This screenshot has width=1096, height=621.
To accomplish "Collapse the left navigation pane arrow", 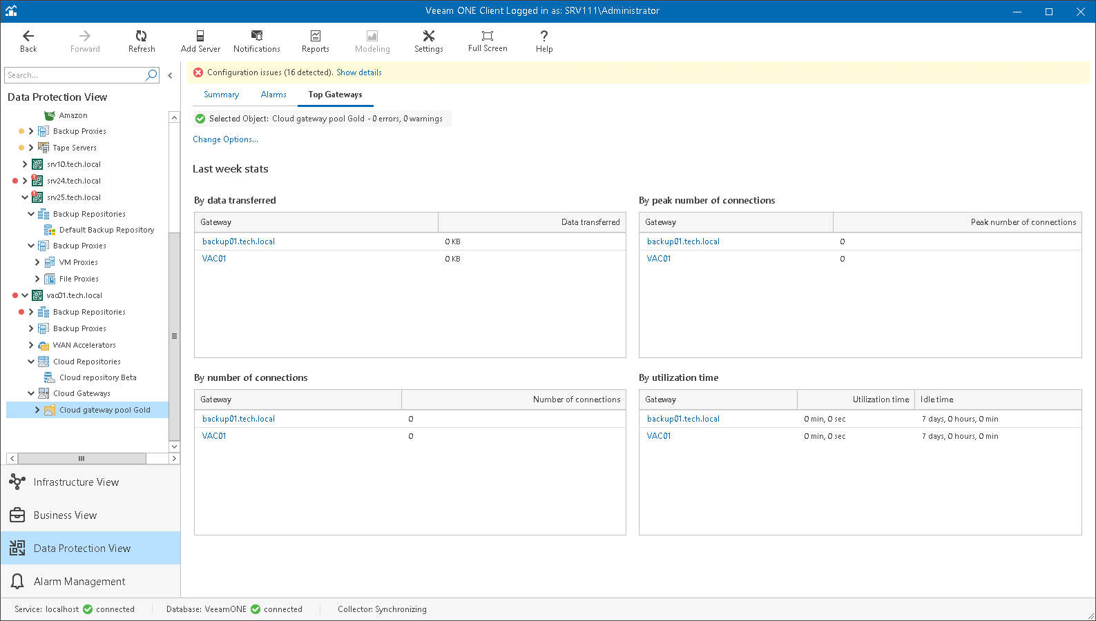I will (170, 75).
